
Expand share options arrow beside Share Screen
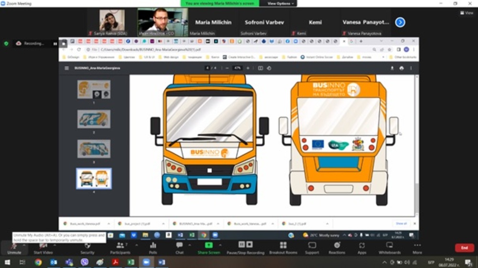pos(220,245)
